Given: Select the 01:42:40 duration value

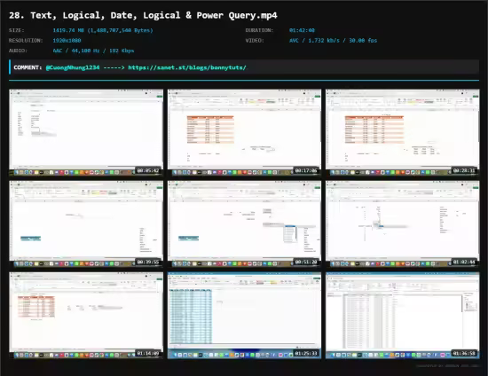Looking at the screenshot, I should point(302,30).
